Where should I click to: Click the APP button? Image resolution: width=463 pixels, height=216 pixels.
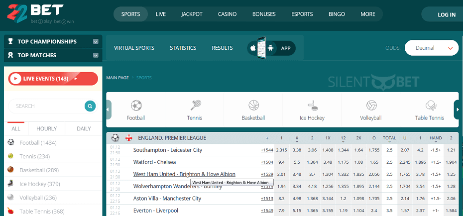coord(286,48)
